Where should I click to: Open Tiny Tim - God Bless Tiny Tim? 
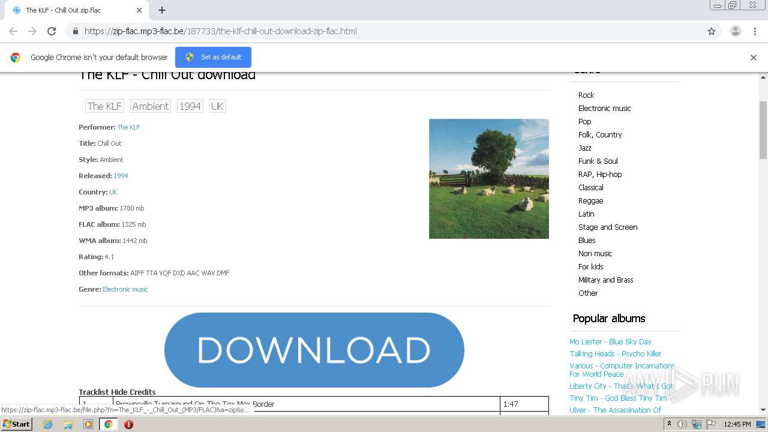point(618,398)
